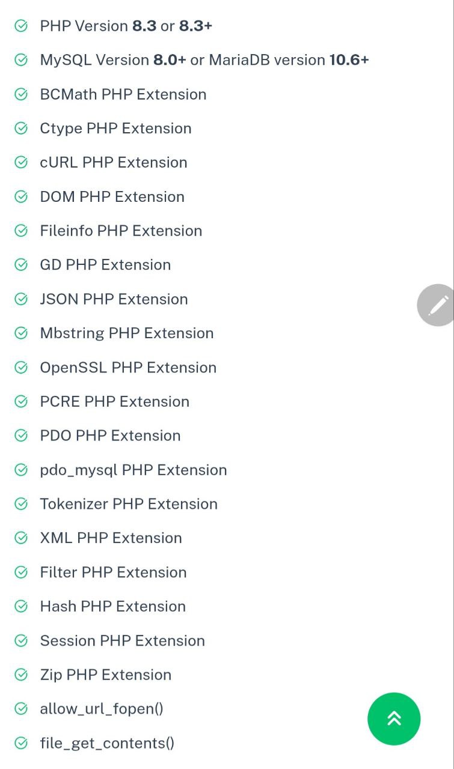
Task: Click the Tokenizer PHP Extension item
Action: pyautogui.click(x=129, y=504)
